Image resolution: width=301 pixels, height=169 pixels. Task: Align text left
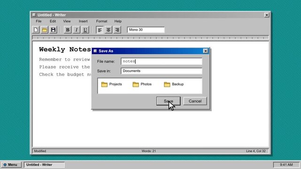[100, 30]
